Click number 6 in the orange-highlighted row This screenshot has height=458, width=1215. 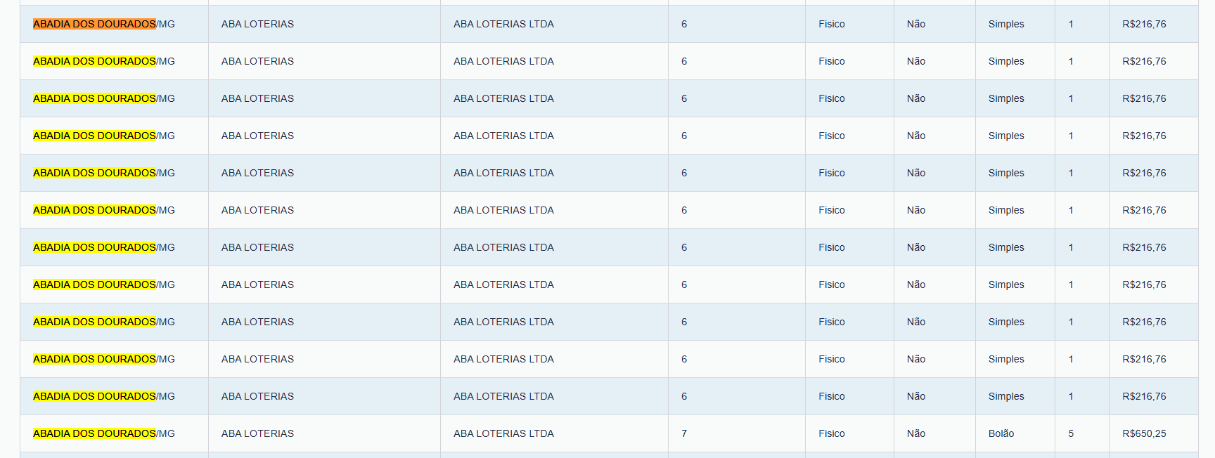(x=683, y=24)
